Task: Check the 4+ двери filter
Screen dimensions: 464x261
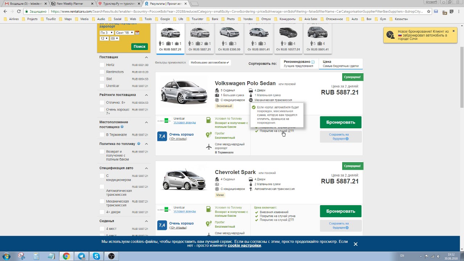Action: tap(102, 212)
